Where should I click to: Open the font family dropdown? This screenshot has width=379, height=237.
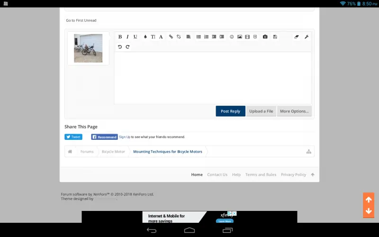coord(161,37)
